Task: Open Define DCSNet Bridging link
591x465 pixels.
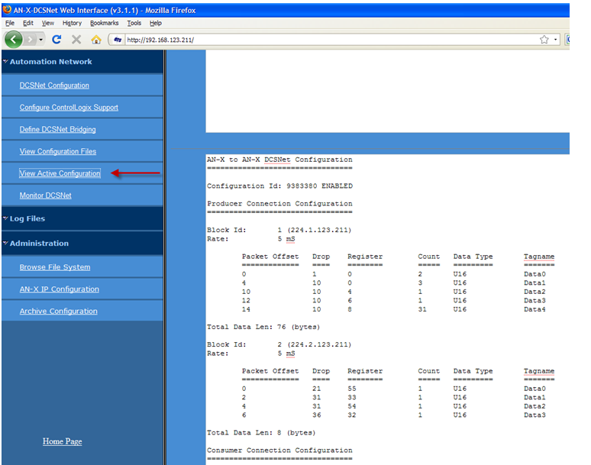Action: tap(58, 129)
